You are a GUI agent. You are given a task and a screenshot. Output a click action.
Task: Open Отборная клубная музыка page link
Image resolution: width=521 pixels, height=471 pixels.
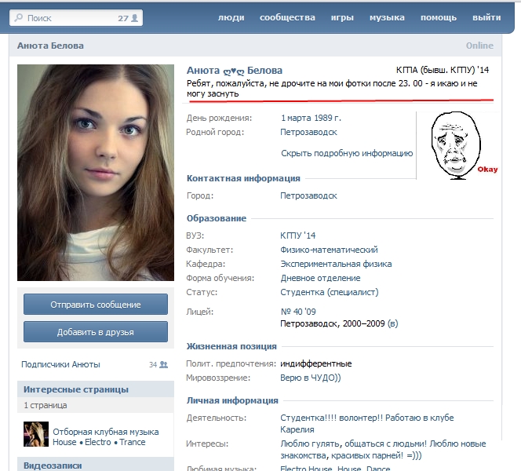pyautogui.click(x=106, y=436)
